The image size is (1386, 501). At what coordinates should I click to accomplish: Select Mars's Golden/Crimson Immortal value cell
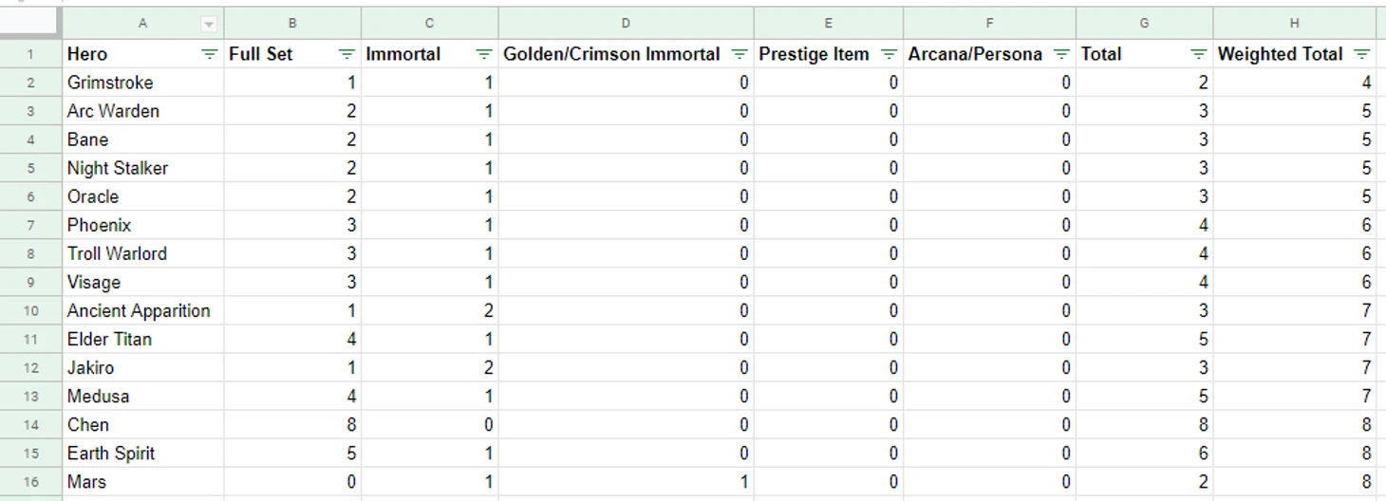(626, 482)
